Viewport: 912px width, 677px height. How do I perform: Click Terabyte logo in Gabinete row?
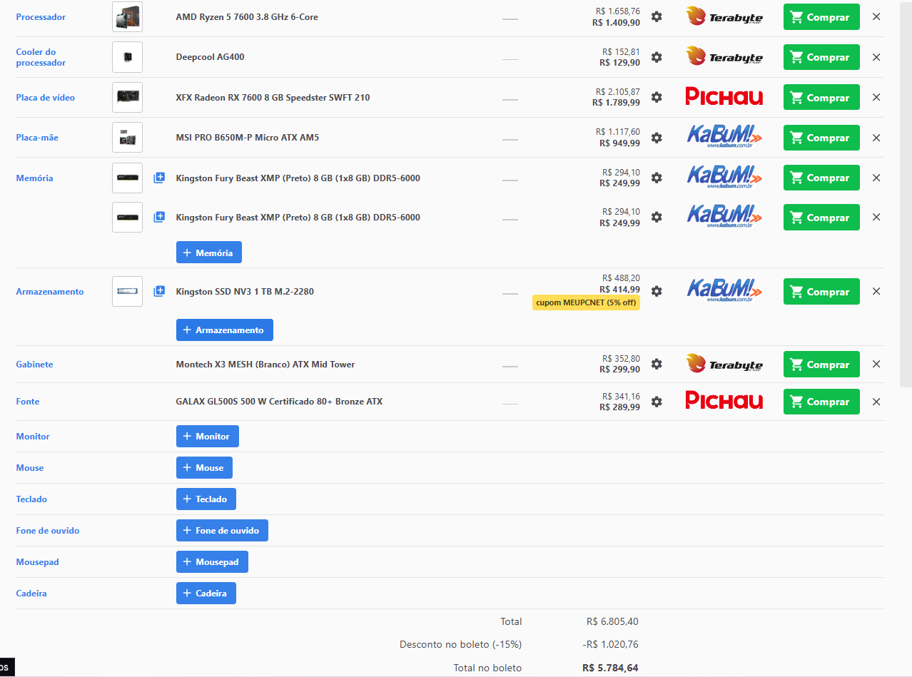724,364
